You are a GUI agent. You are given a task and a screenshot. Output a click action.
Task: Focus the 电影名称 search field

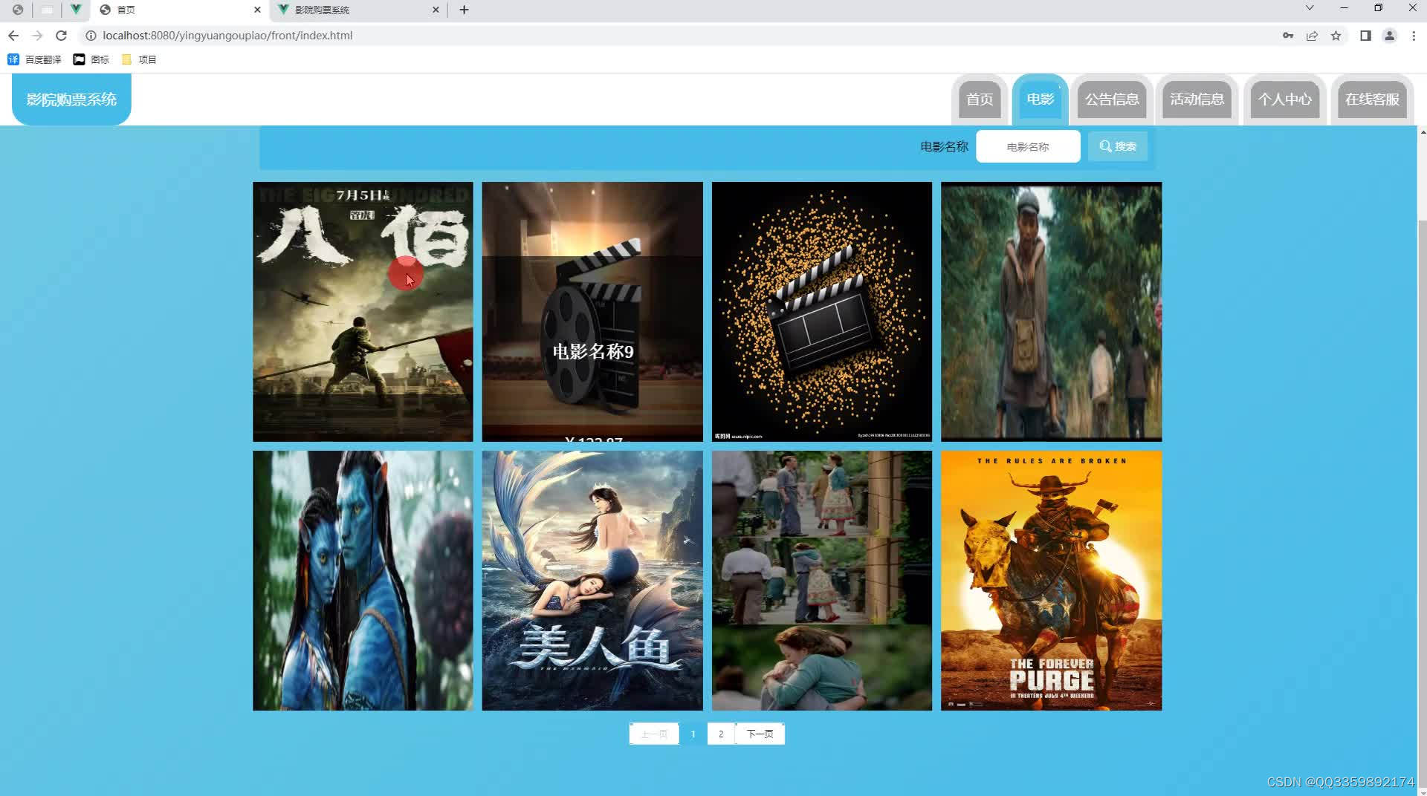(1028, 147)
